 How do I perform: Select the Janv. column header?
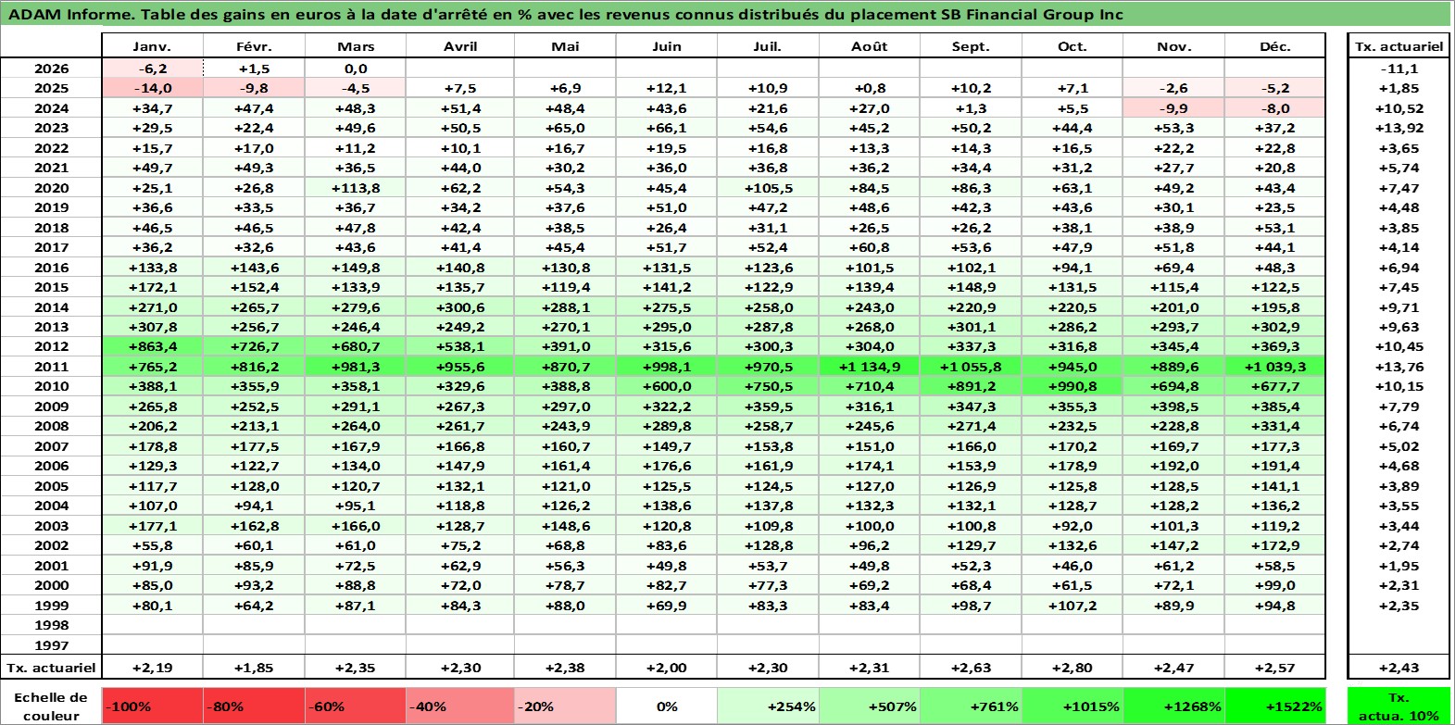152,46
